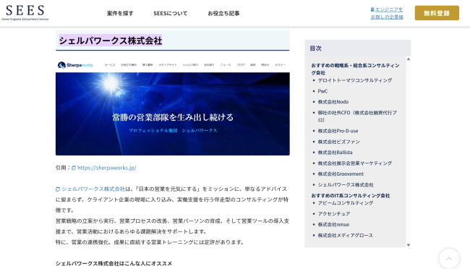This screenshot has width=470, height=269.
Task: Click the external link icon before sherpaworks URL
Action: (74, 168)
